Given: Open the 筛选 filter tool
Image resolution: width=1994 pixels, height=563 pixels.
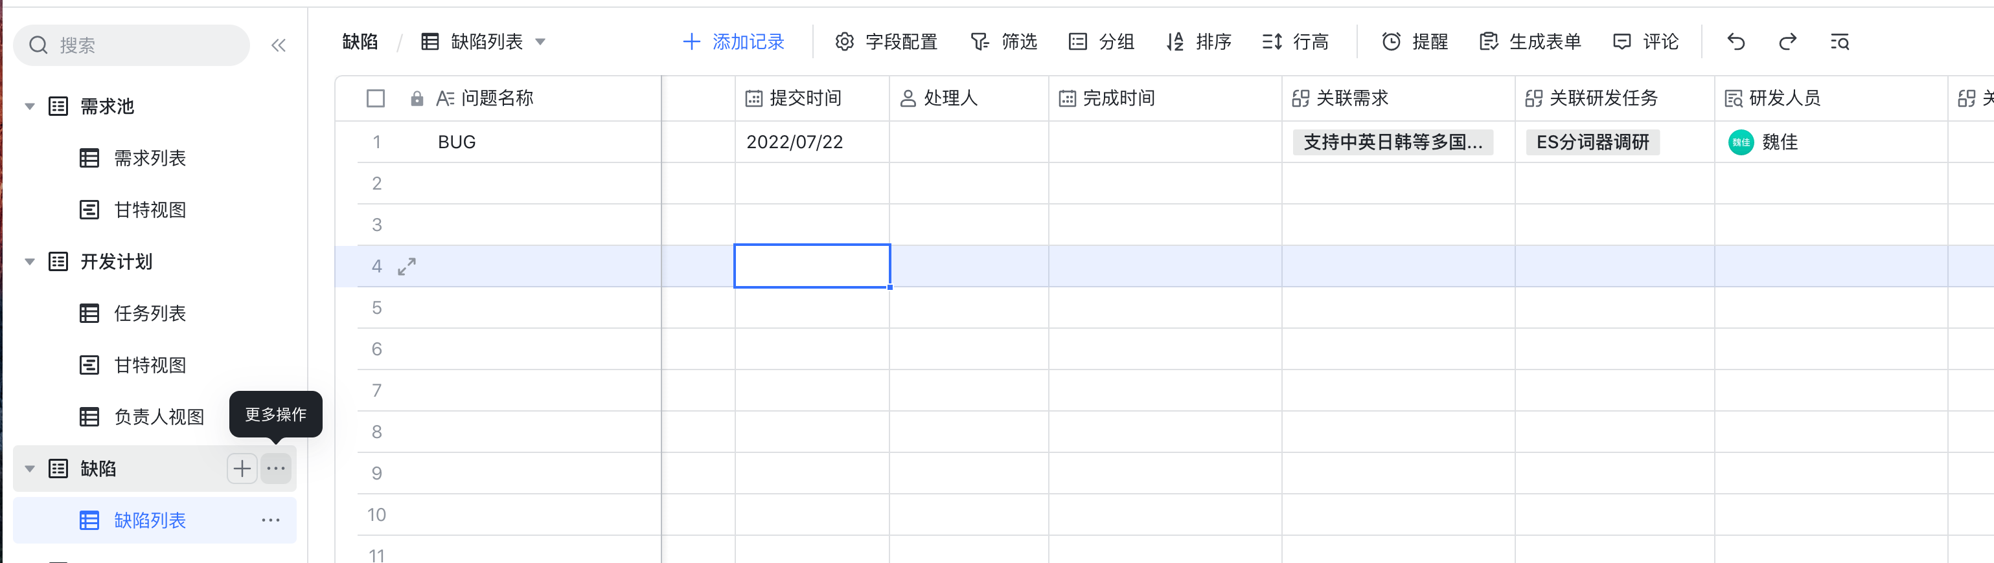Looking at the screenshot, I should pyautogui.click(x=1003, y=42).
